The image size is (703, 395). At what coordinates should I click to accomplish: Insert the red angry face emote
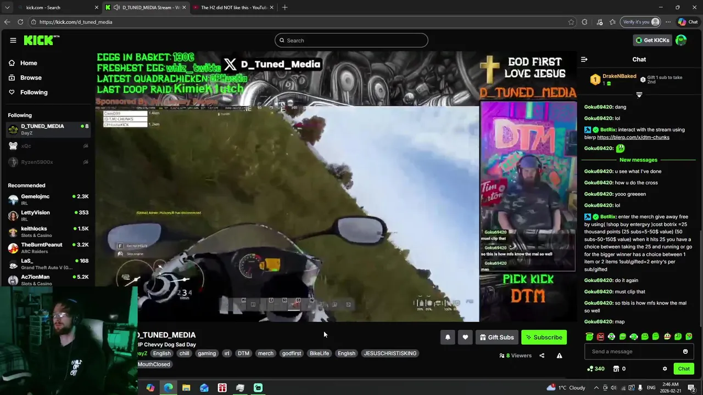point(600,336)
